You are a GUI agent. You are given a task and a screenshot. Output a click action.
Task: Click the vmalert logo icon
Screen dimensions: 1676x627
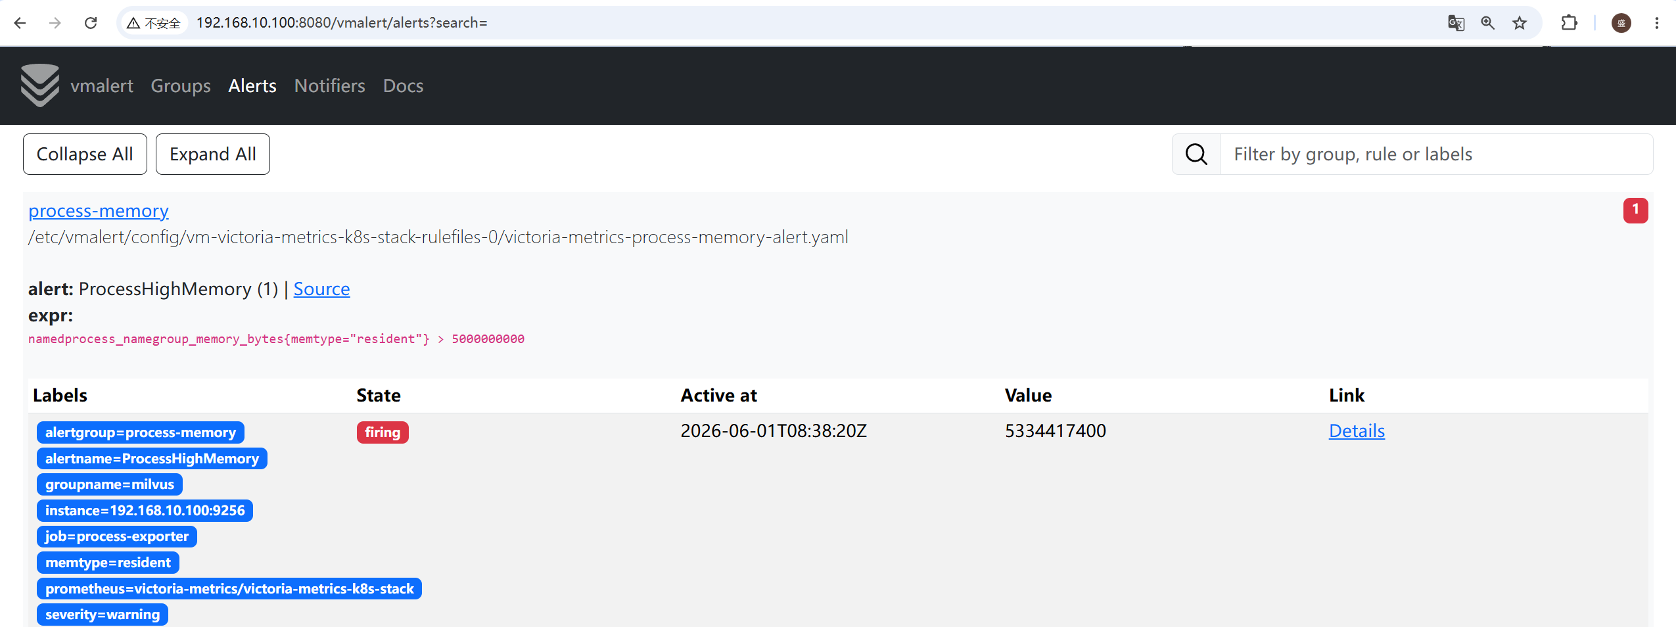pyautogui.click(x=40, y=85)
